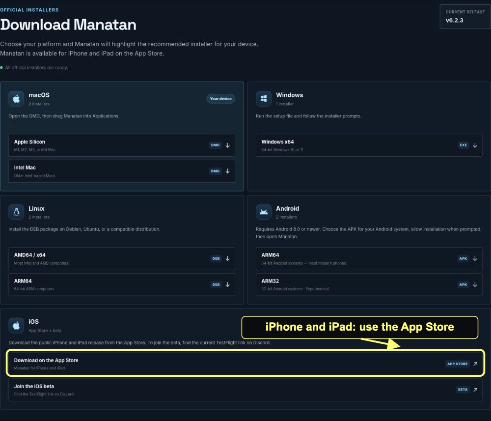Click the macOS Apple logo icon
The height and width of the screenshot is (421, 491).
coord(16,99)
